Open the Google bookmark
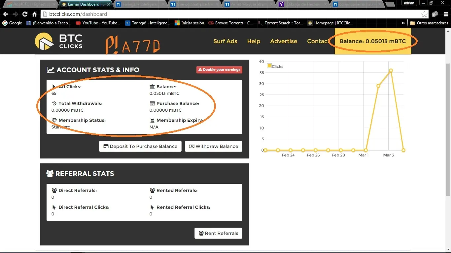 [12, 23]
